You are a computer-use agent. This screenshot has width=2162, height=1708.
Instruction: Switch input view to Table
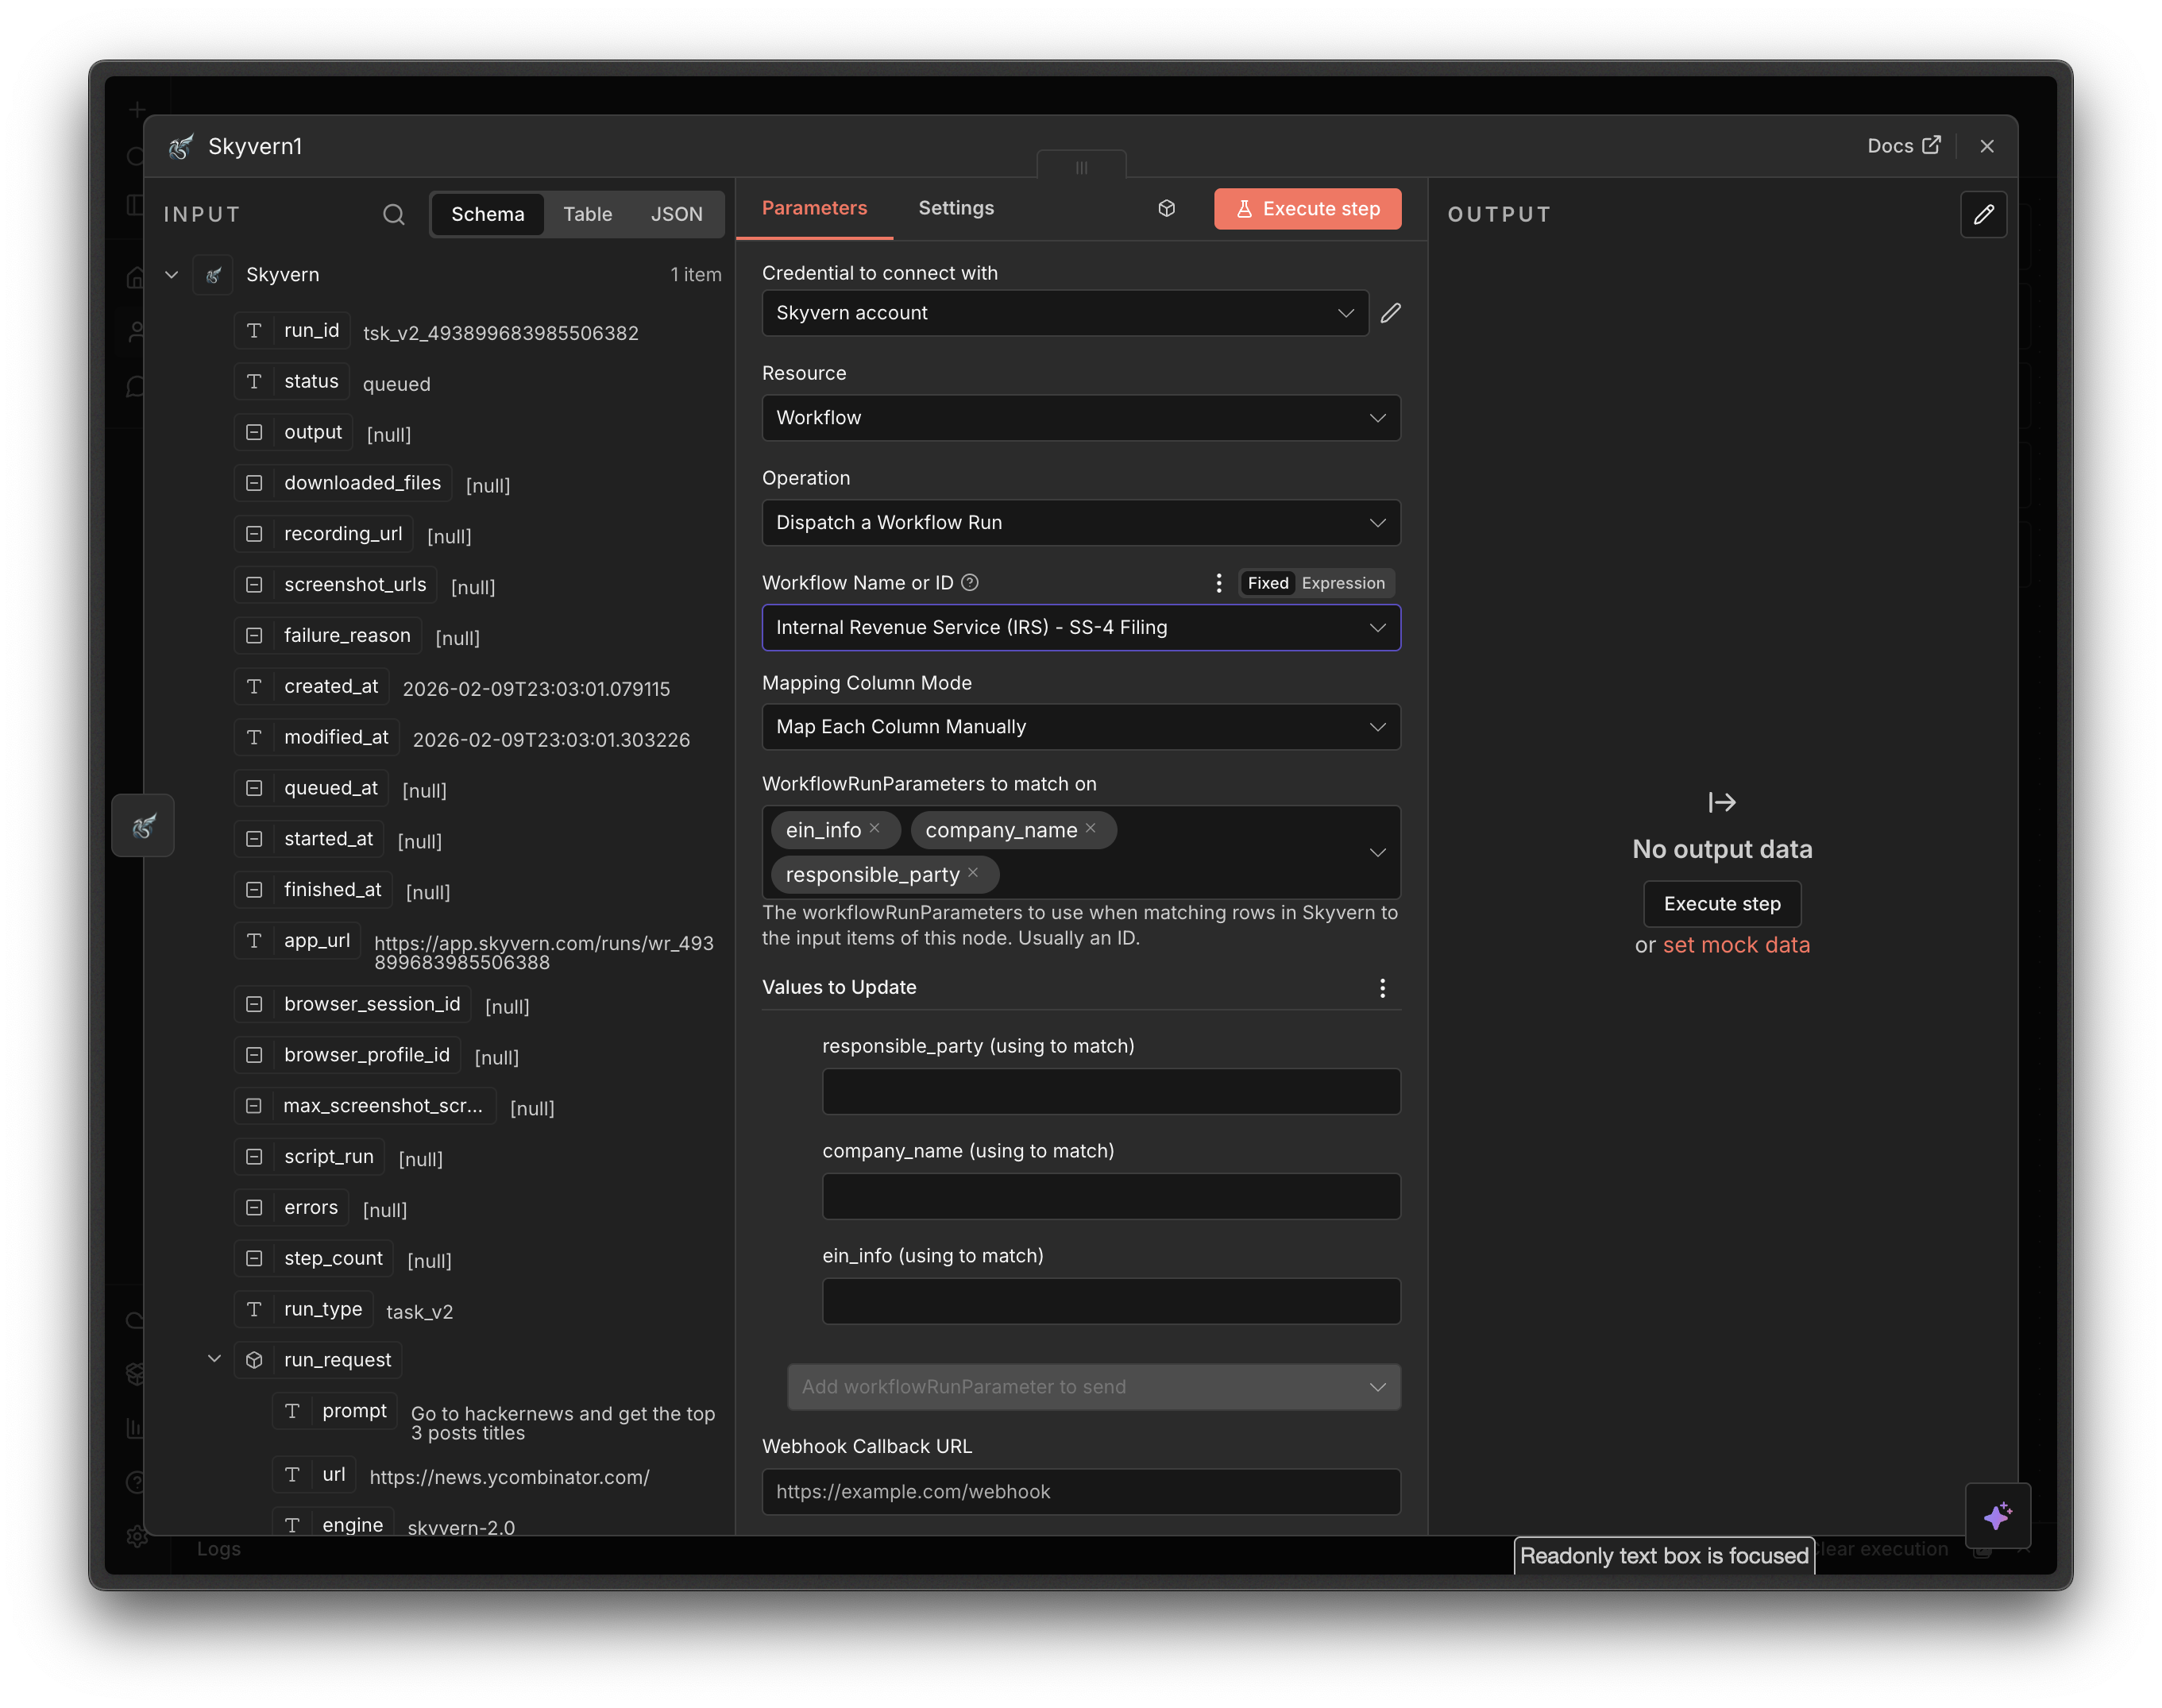588,214
